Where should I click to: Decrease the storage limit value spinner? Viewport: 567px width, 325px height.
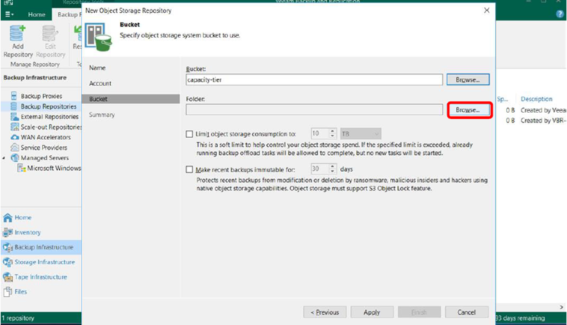point(333,137)
